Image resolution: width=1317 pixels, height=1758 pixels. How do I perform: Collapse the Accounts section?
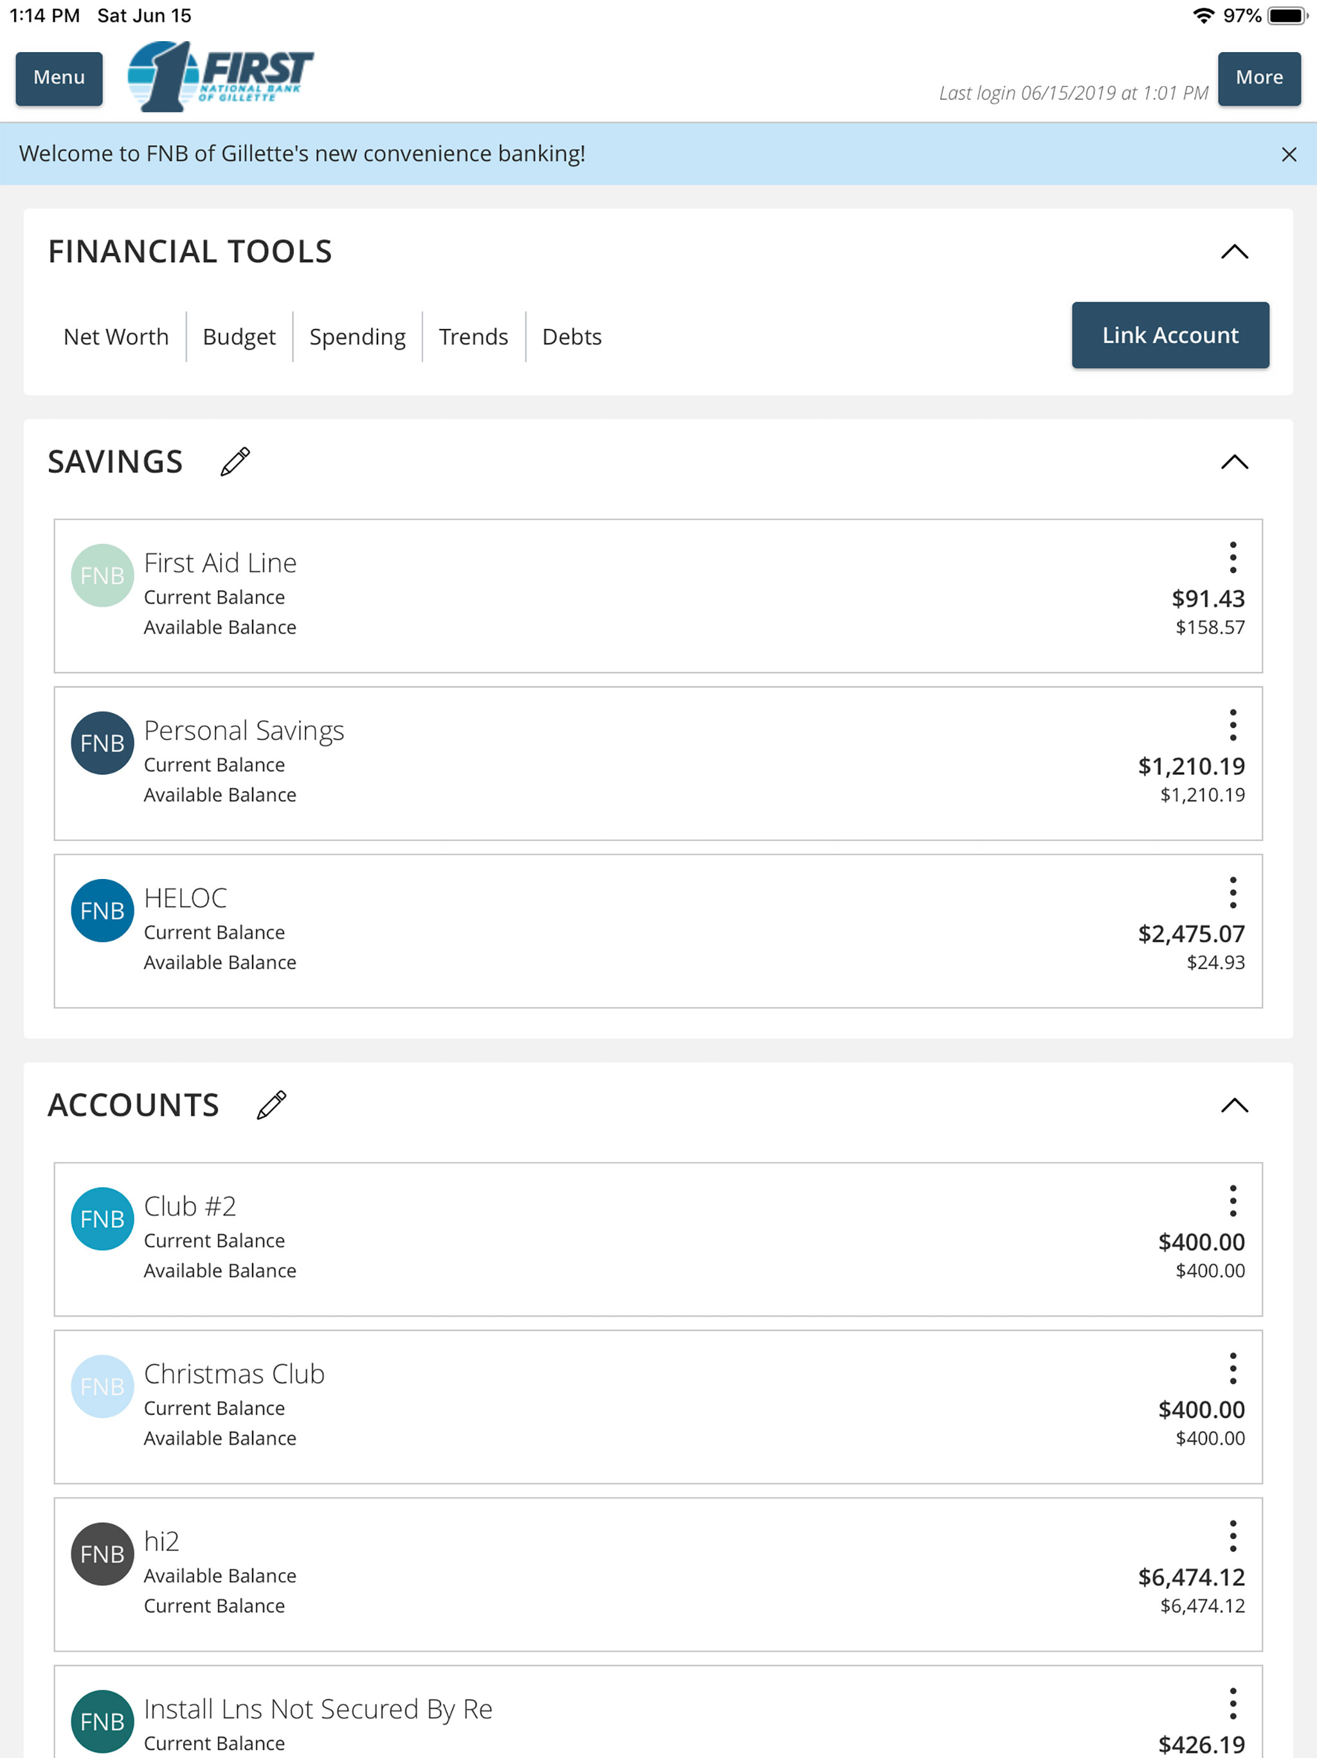pyautogui.click(x=1235, y=1106)
